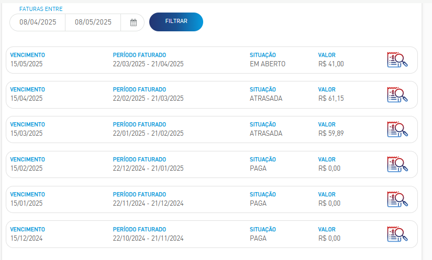View invoice details for 15/04/2025 bill
The width and height of the screenshot is (432, 260).
point(397,94)
